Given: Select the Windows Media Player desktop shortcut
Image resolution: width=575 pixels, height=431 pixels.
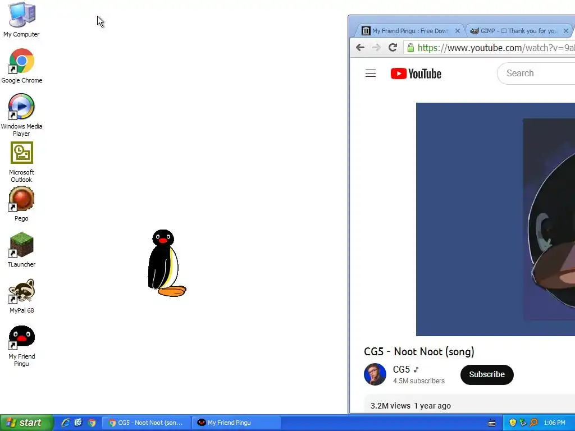Looking at the screenshot, I should 21,115.
